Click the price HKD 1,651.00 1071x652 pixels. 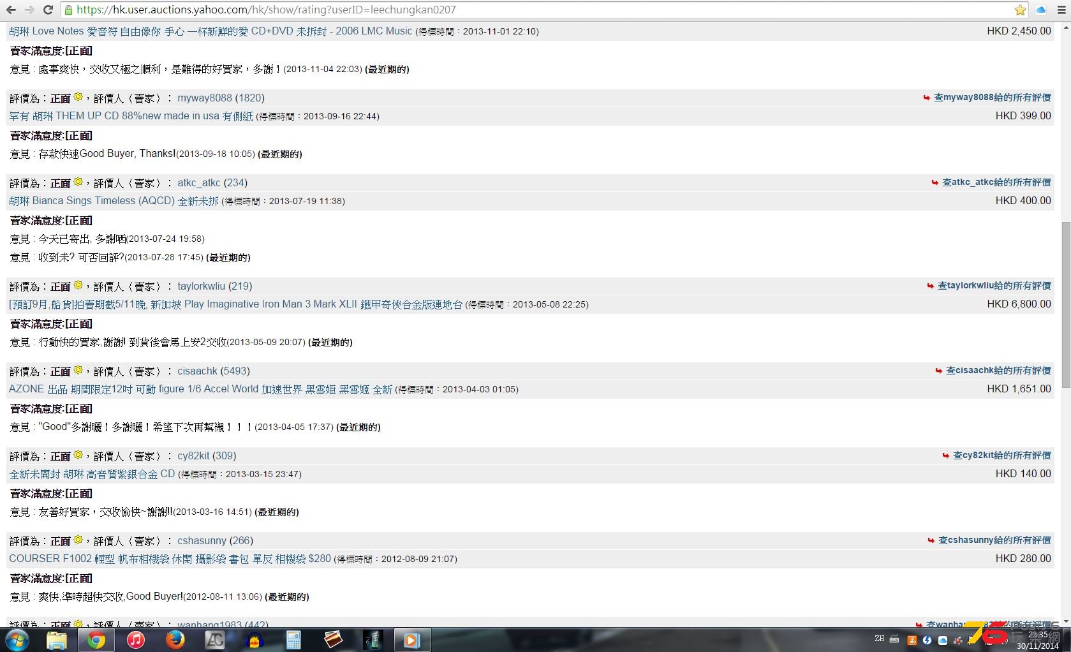(x=1019, y=389)
